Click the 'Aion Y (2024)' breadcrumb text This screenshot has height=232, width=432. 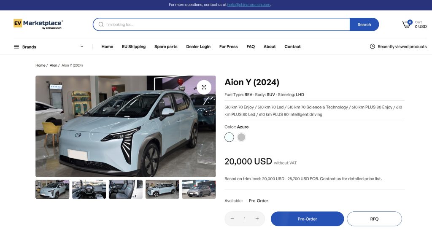click(x=72, y=65)
